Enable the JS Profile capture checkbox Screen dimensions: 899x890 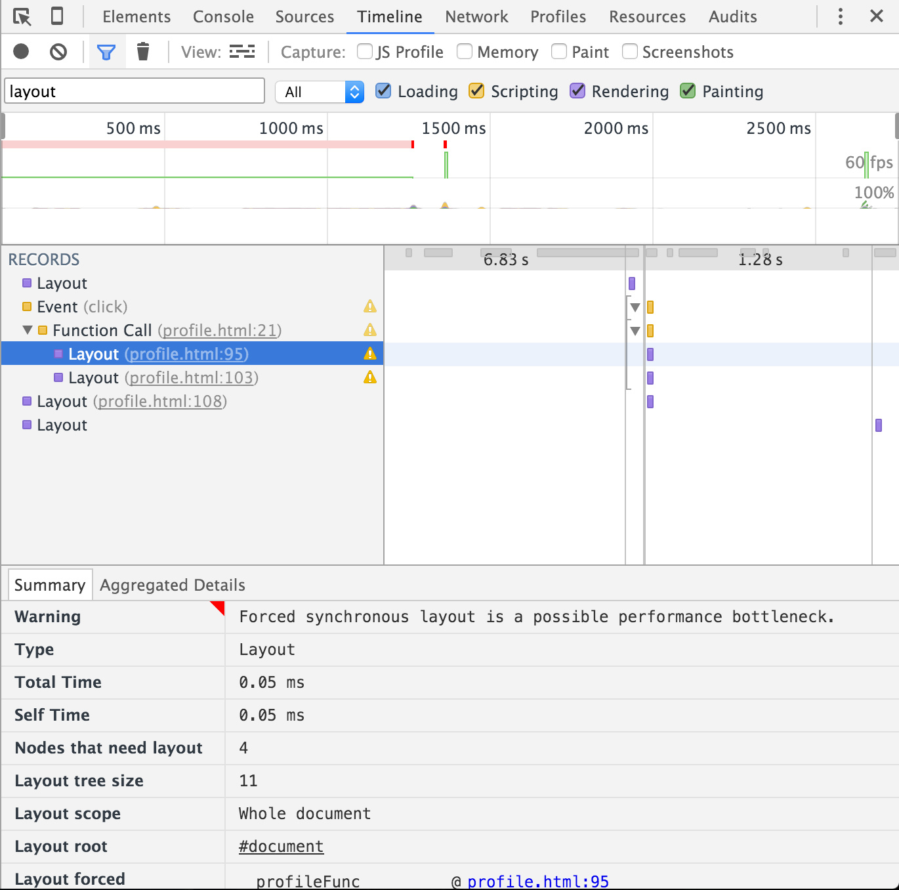point(365,51)
